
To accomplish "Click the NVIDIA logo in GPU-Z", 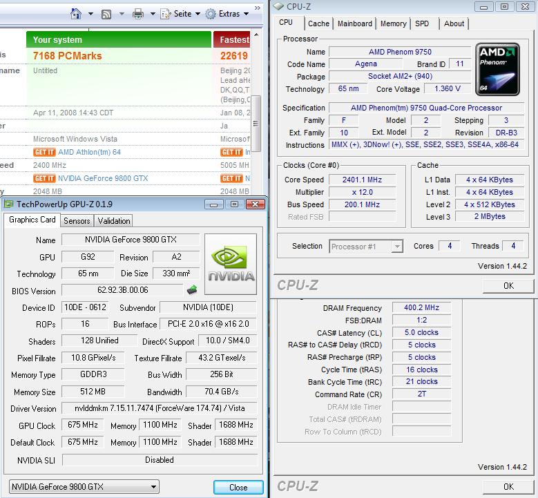I will (231, 264).
